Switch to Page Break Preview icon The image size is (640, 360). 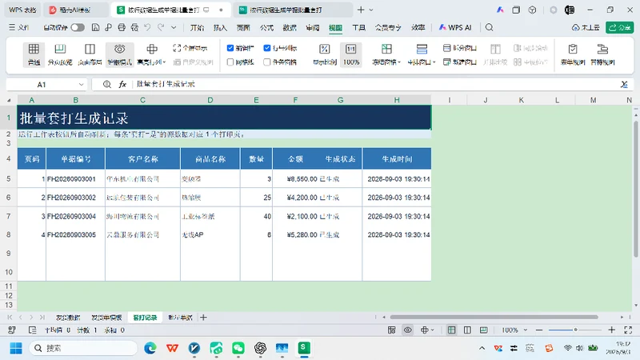tap(60, 49)
